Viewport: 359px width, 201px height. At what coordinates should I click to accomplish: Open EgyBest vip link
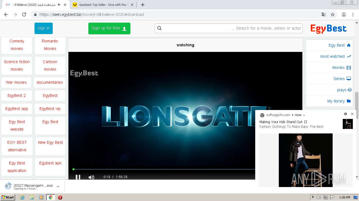click(x=50, y=109)
